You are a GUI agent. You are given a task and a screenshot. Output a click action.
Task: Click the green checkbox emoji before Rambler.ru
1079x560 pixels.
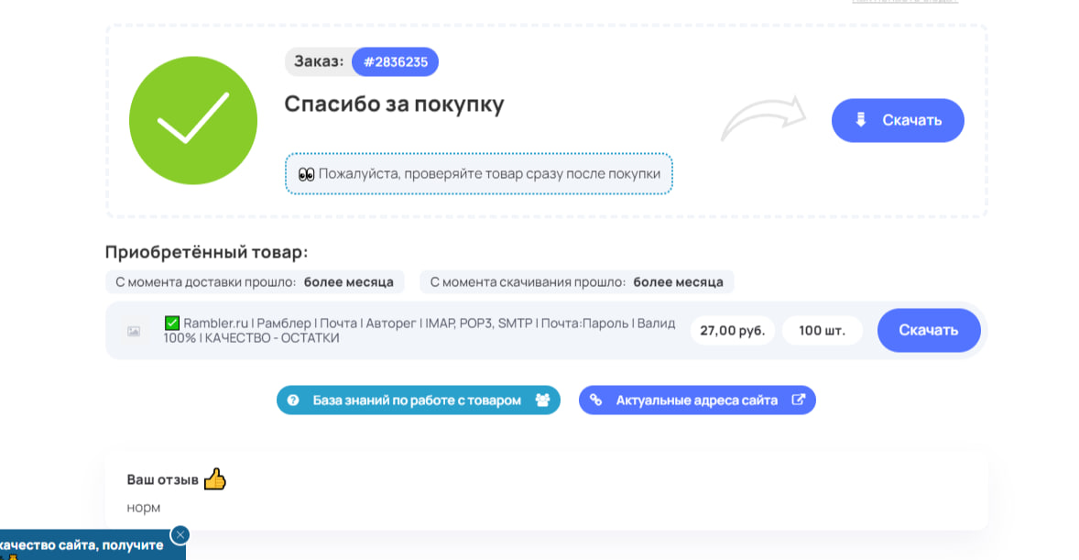[172, 323]
